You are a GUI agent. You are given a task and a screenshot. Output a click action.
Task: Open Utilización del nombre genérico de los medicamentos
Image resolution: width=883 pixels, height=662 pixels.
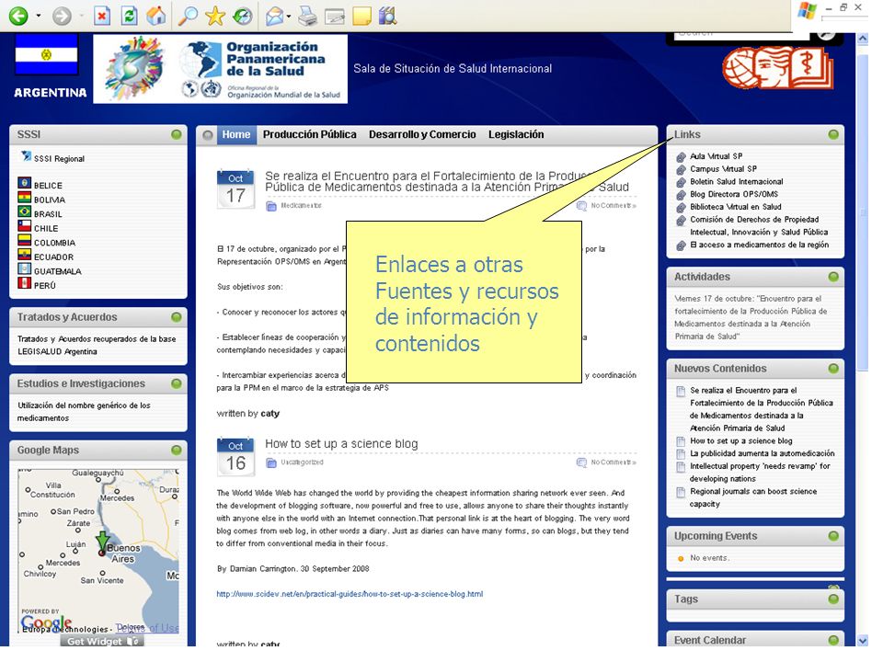click(x=84, y=412)
